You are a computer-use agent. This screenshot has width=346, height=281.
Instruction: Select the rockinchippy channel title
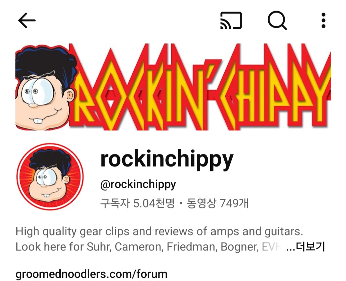pos(167,159)
